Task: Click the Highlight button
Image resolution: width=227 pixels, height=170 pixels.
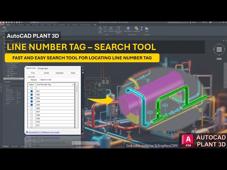Action: tap(60, 73)
